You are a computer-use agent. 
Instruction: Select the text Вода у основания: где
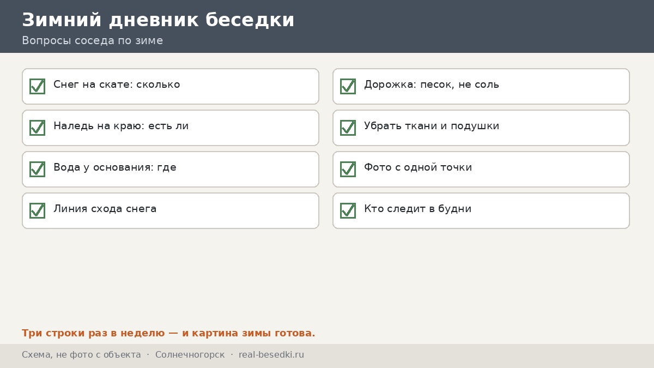115,167
